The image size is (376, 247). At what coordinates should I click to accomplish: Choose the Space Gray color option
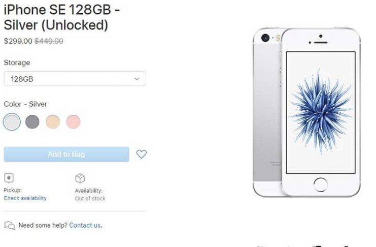click(x=32, y=122)
